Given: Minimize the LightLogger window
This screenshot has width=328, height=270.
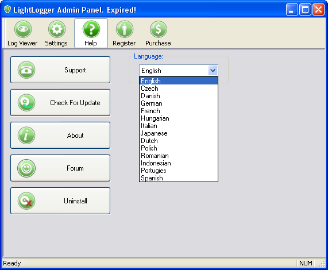Looking at the screenshot, I should tap(292, 9).
